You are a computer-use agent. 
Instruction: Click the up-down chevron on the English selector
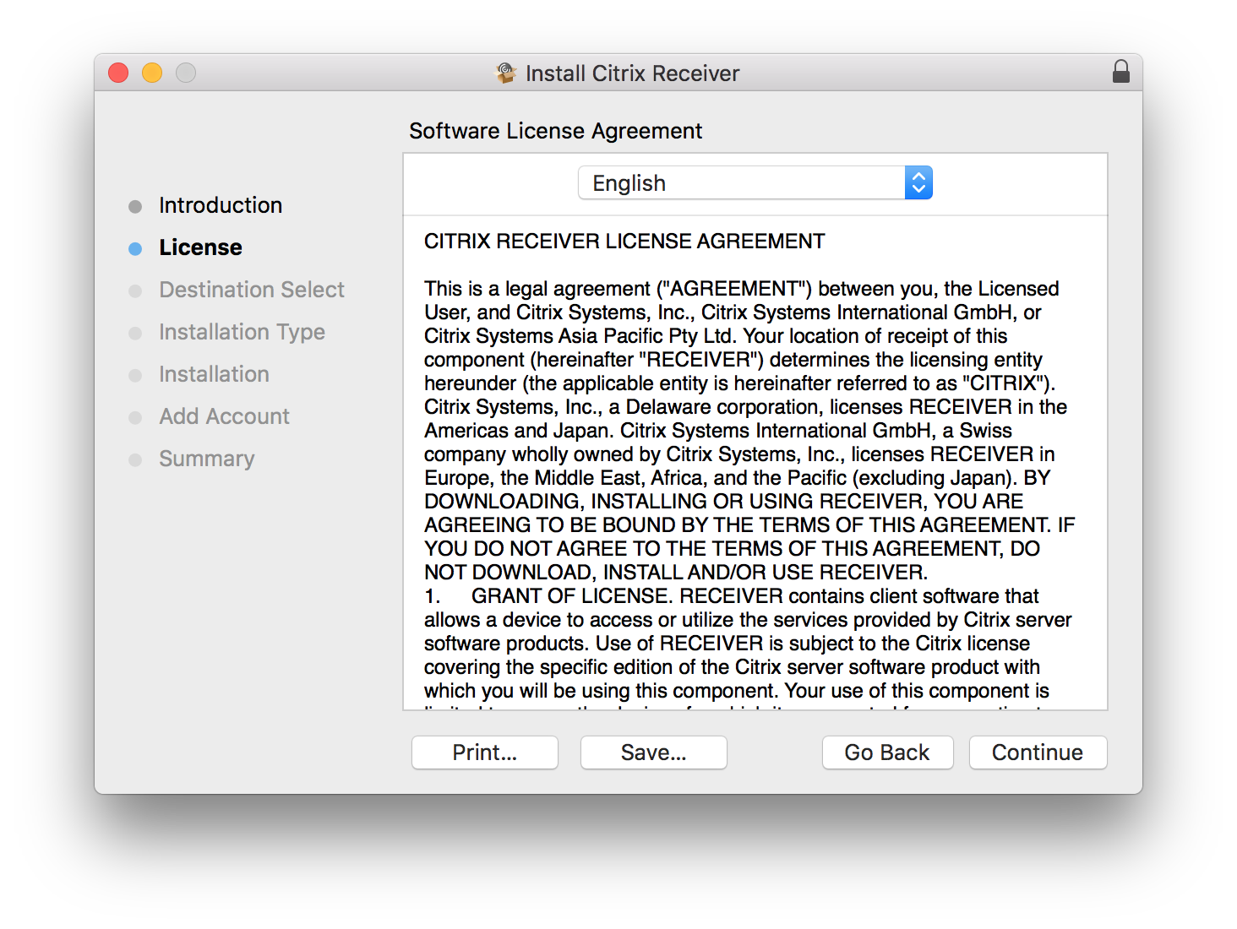point(918,182)
